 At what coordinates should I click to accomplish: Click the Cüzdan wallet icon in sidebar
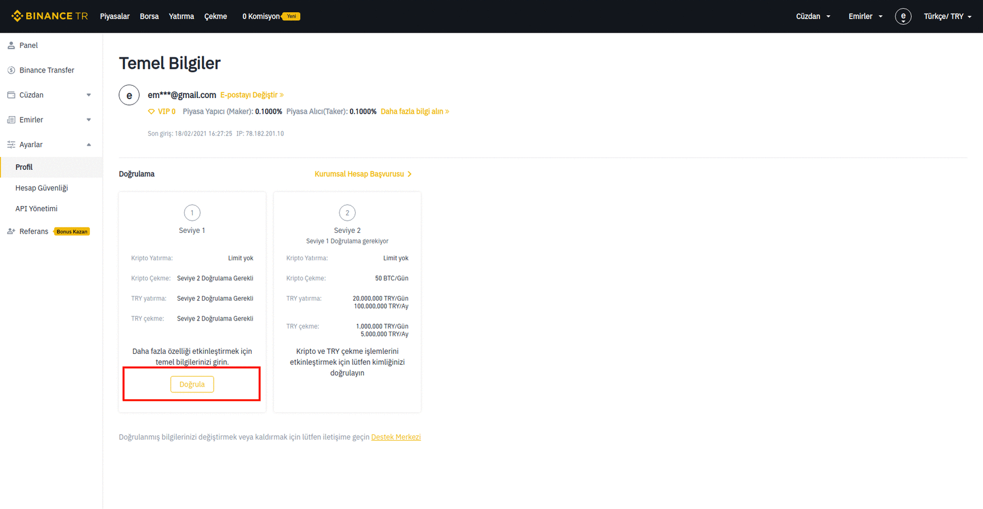pos(11,95)
